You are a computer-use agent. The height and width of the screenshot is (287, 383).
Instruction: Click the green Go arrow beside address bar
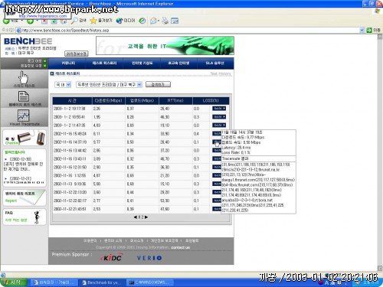369,30
